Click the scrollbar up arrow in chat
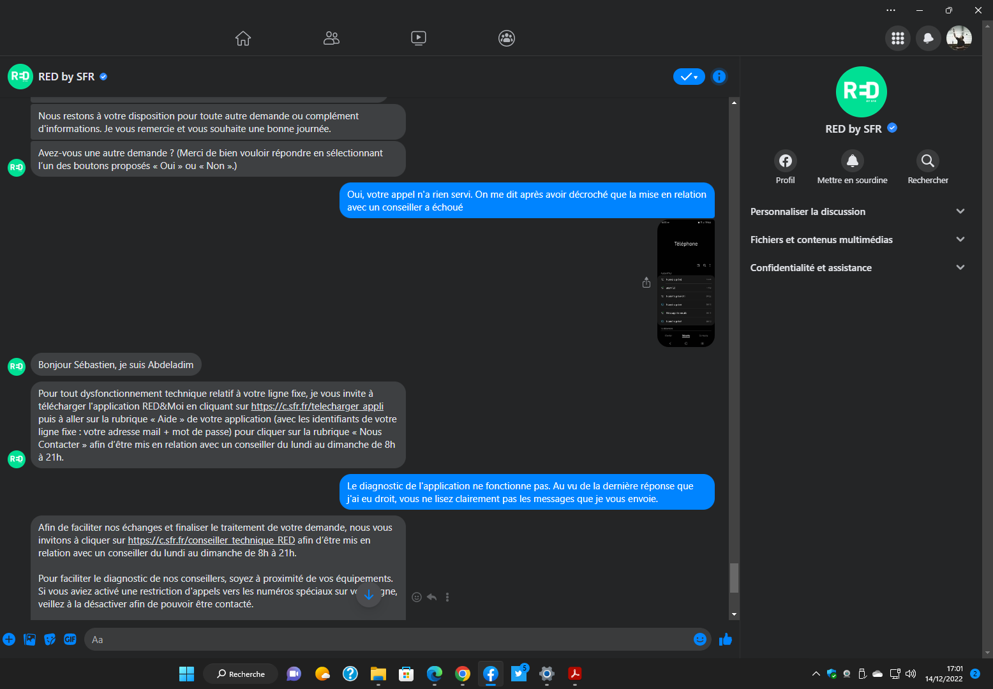The height and width of the screenshot is (689, 993). pos(735,102)
